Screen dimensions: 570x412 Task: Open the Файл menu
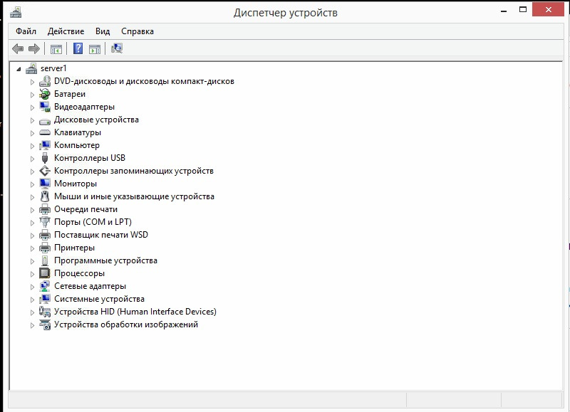click(26, 31)
